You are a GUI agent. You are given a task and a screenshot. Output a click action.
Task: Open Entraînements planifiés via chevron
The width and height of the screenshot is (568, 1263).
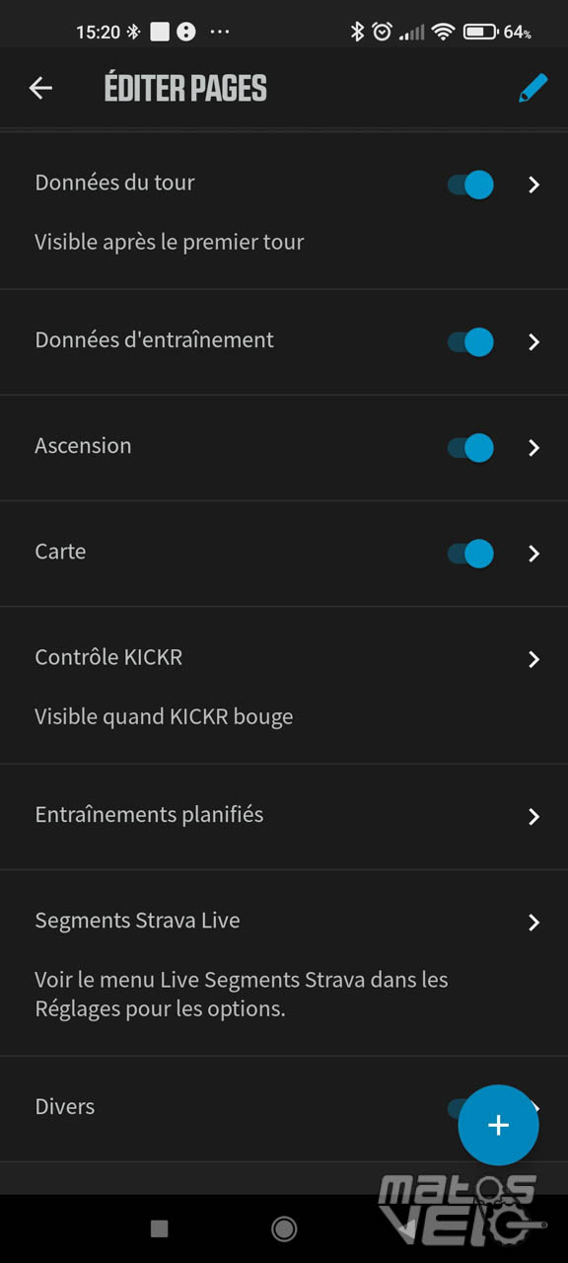[x=533, y=817]
